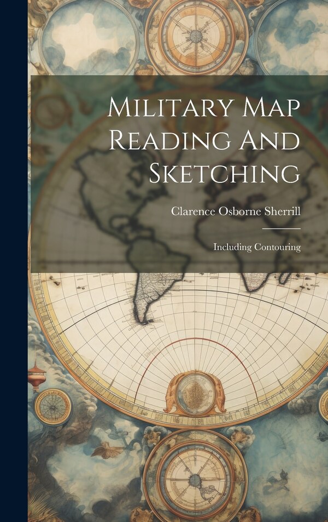Click the "Including Contouring" subtitle
Viewport: 328px width, 522px height.
point(256,247)
